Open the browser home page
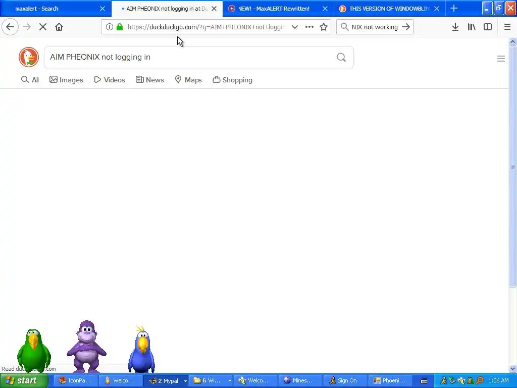The height and width of the screenshot is (388, 517). pyautogui.click(x=59, y=27)
